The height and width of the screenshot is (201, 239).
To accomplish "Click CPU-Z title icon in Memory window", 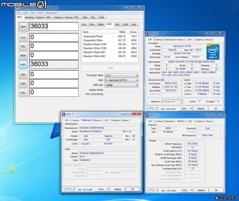I will (x=147, y=115).
